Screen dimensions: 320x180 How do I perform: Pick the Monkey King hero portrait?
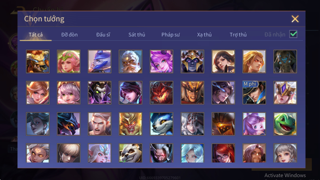click(x=131, y=124)
